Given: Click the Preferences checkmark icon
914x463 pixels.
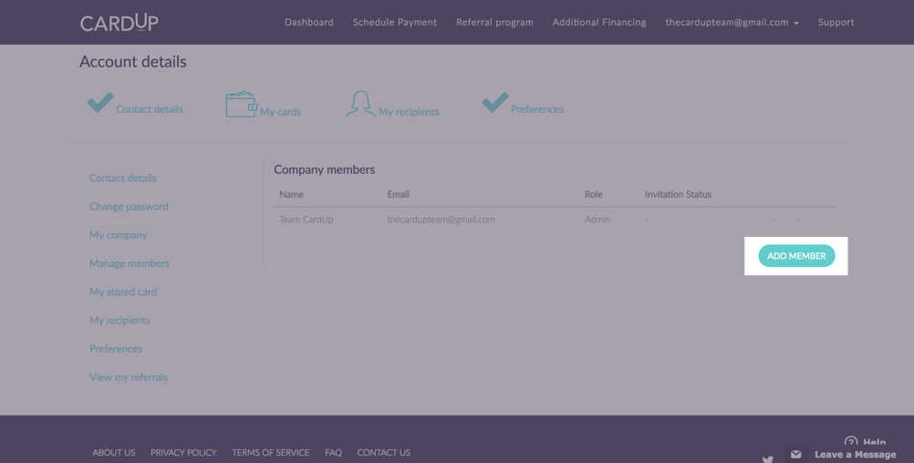Looking at the screenshot, I should 495,103.
